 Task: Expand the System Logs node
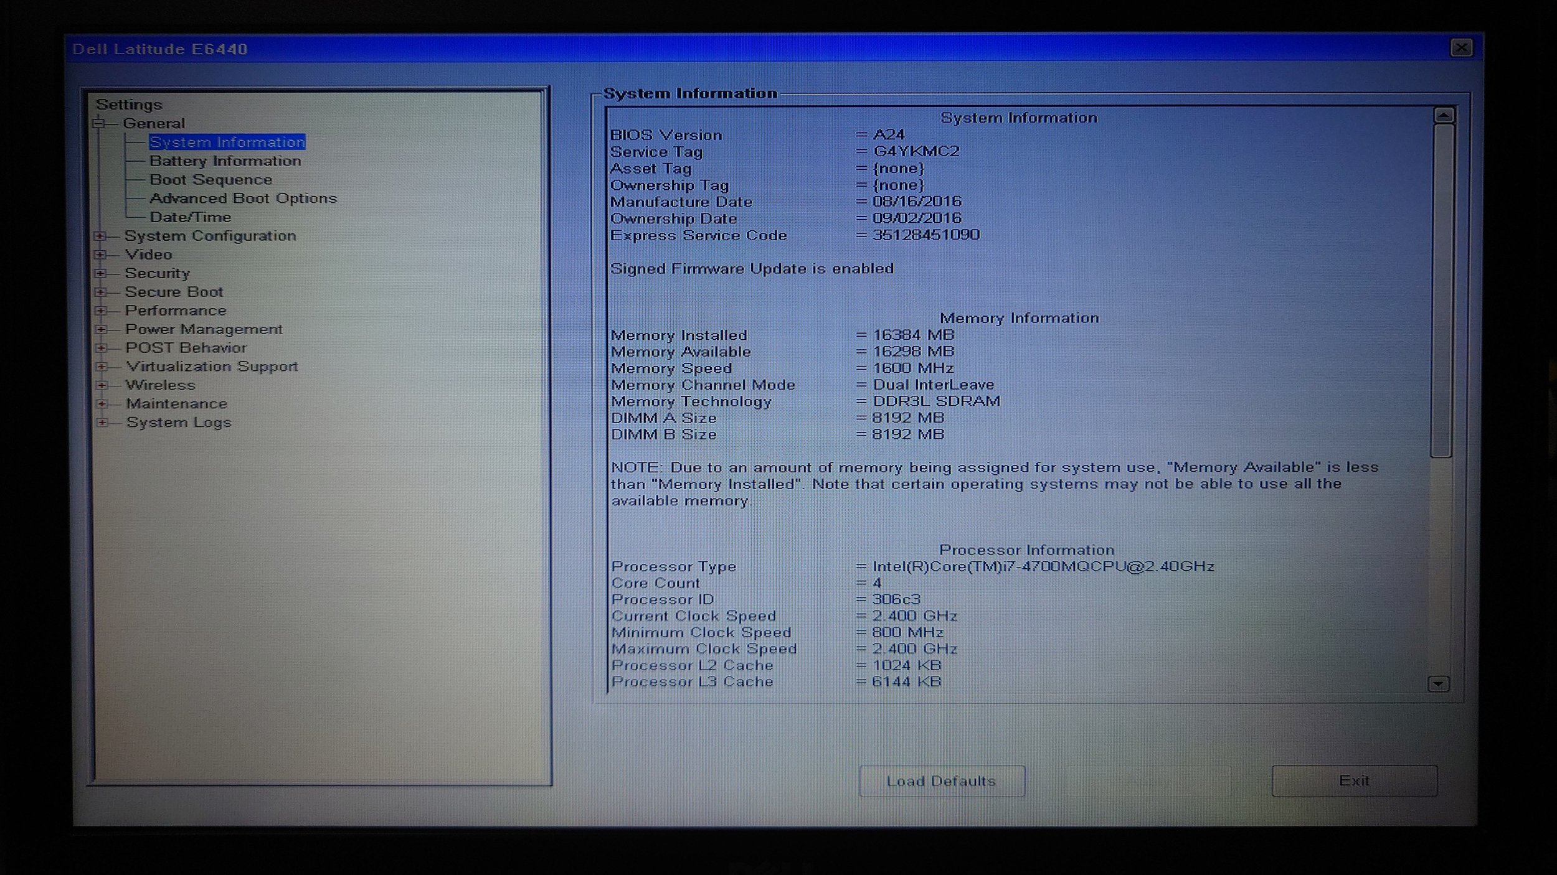pos(103,423)
